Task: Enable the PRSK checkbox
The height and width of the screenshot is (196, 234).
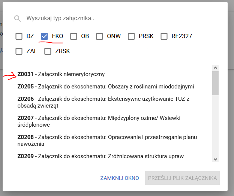Action: (131, 36)
